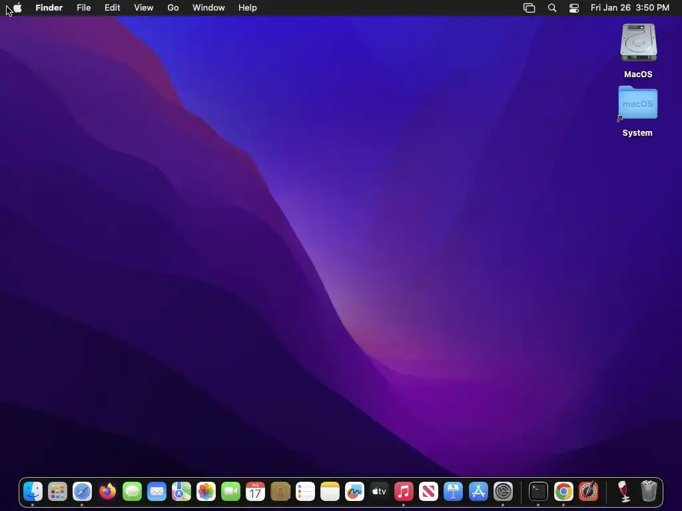The width and height of the screenshot is (682, 511).
Task: Open System Settings gear icon
Action: [503, 492]
